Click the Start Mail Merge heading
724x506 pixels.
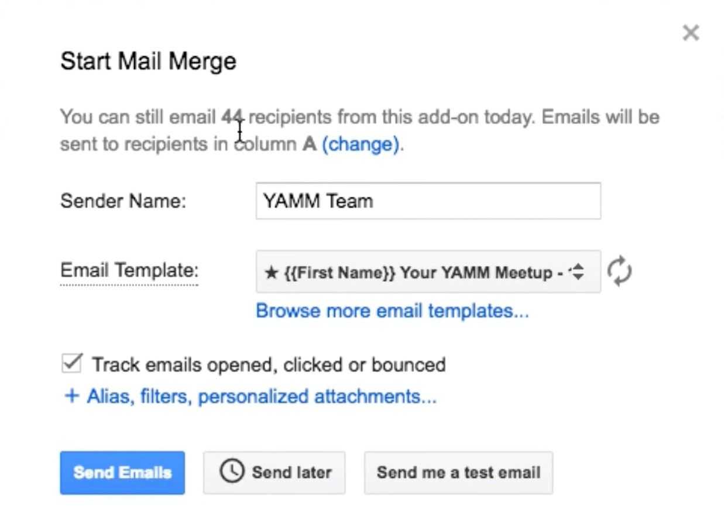coord(148,61)
